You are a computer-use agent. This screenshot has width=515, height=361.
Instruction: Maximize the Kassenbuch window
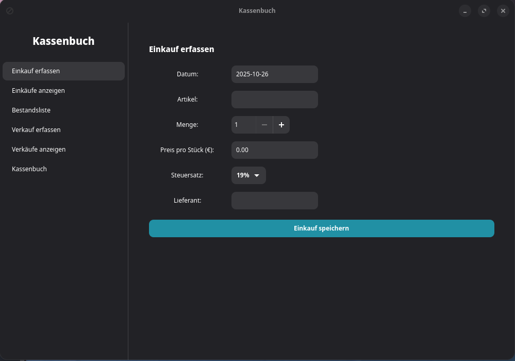coord(484,11)
